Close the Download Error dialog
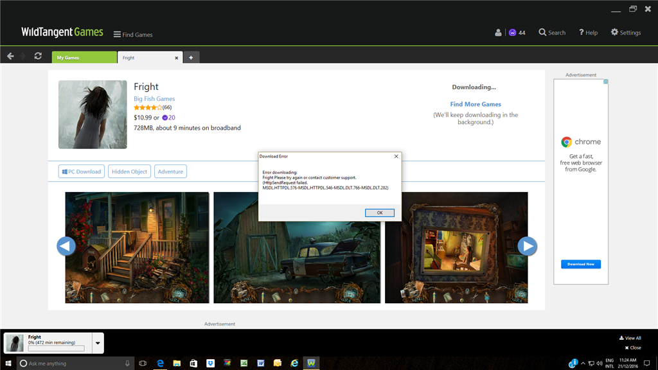 [x=396, y=157]
